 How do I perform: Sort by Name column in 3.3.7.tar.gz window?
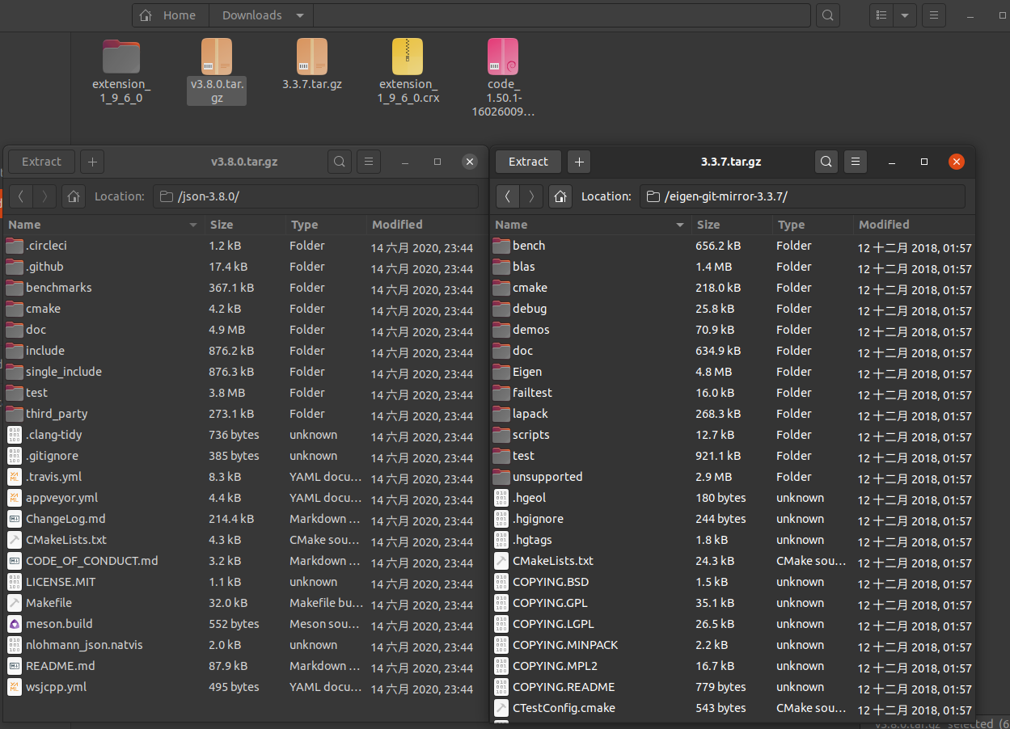[x=590, y=225]
